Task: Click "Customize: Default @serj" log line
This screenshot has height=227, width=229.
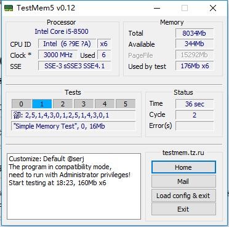Action: [47, 159]
